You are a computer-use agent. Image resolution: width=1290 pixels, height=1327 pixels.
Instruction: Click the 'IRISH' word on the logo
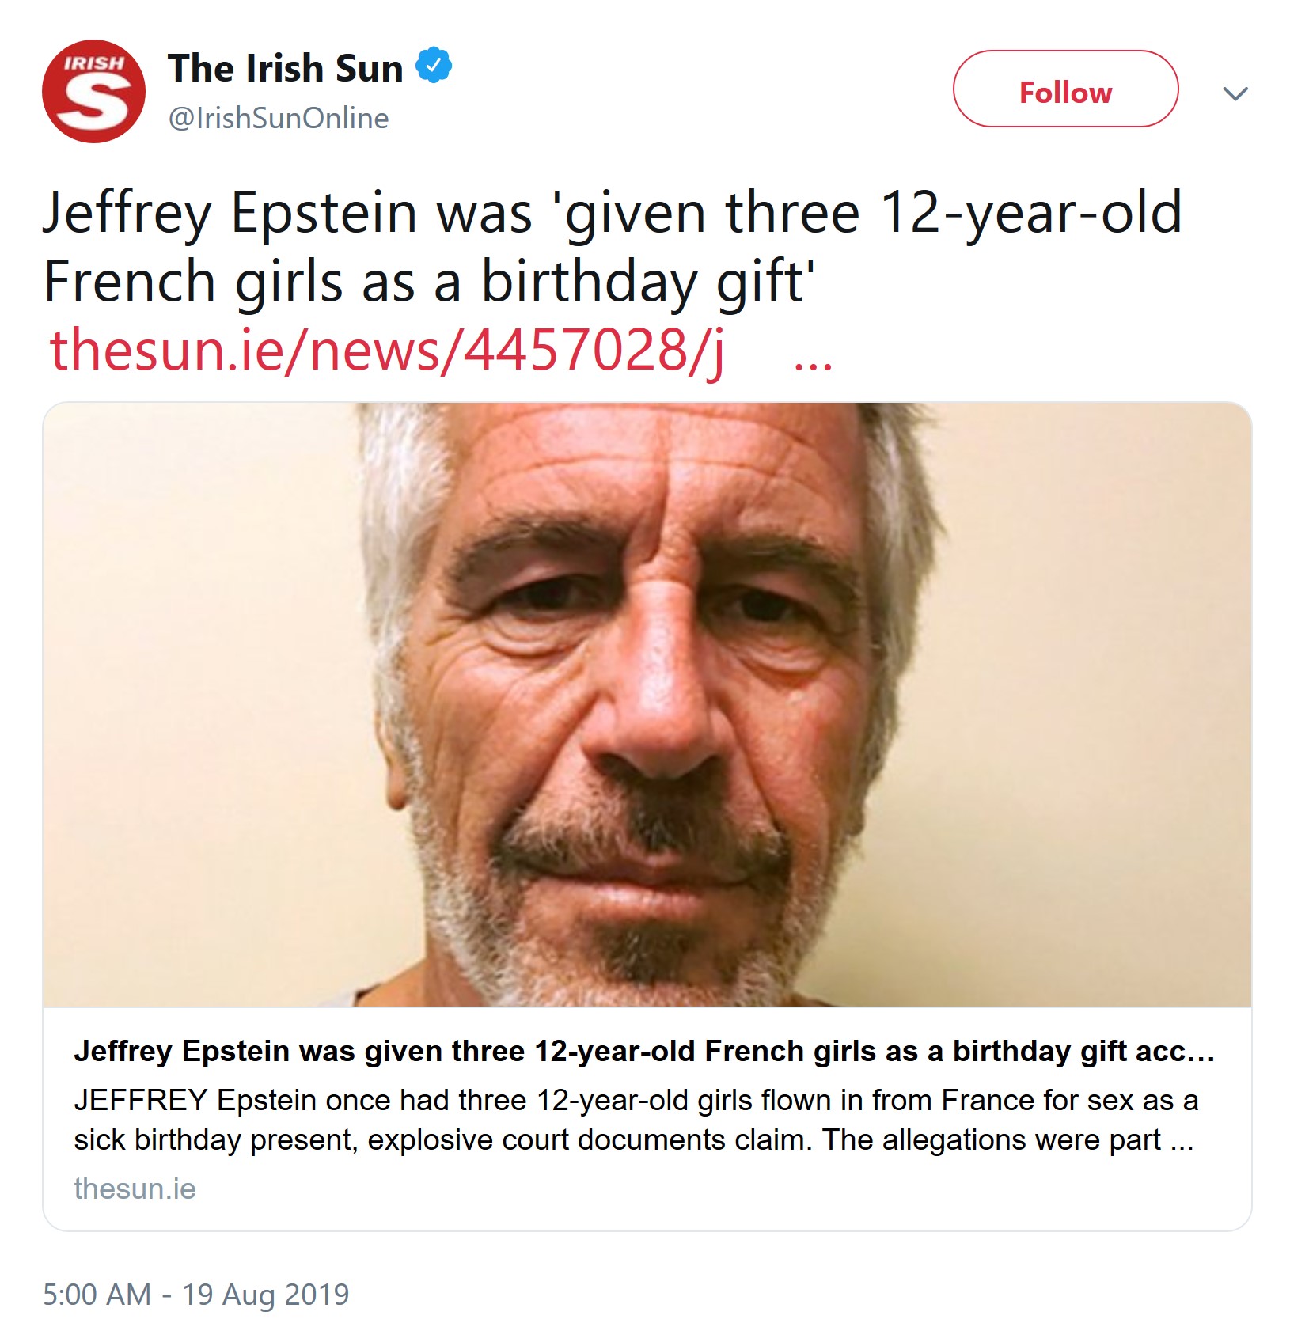coord(93,63)
